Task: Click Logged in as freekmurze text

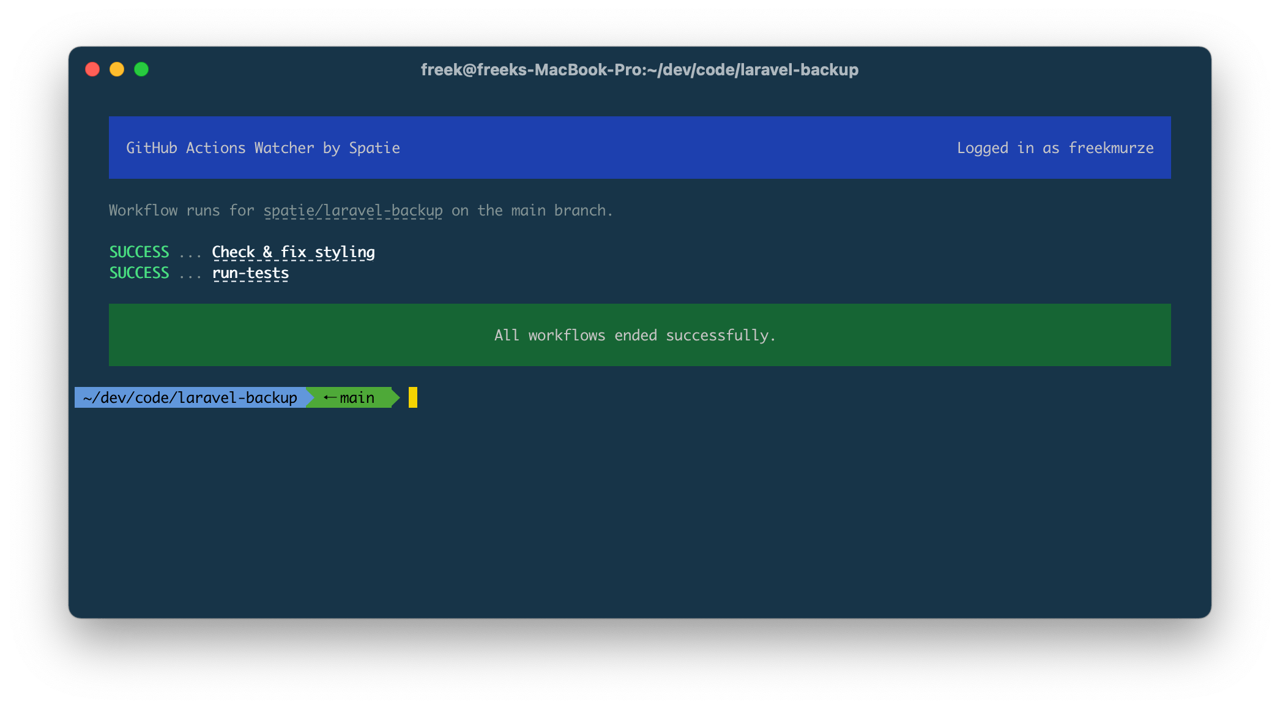Action: click(1055, 148)
